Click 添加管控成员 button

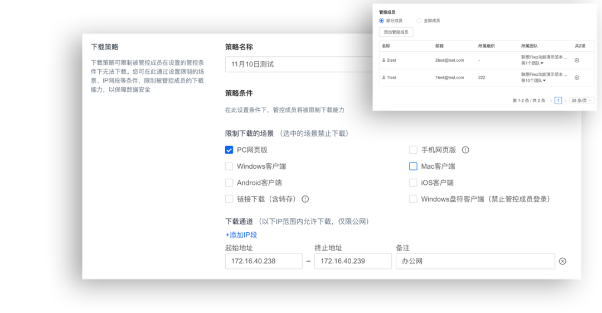(396, 32)
